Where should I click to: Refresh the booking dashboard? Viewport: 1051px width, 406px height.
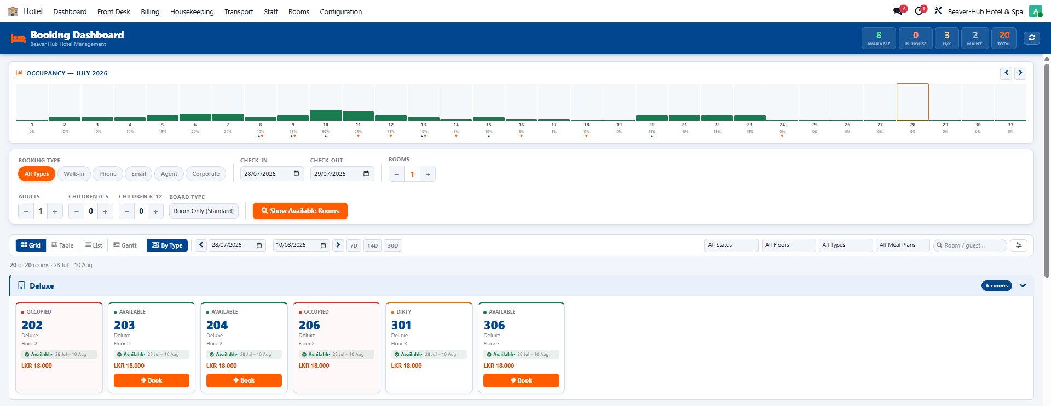coord(1032,38)
